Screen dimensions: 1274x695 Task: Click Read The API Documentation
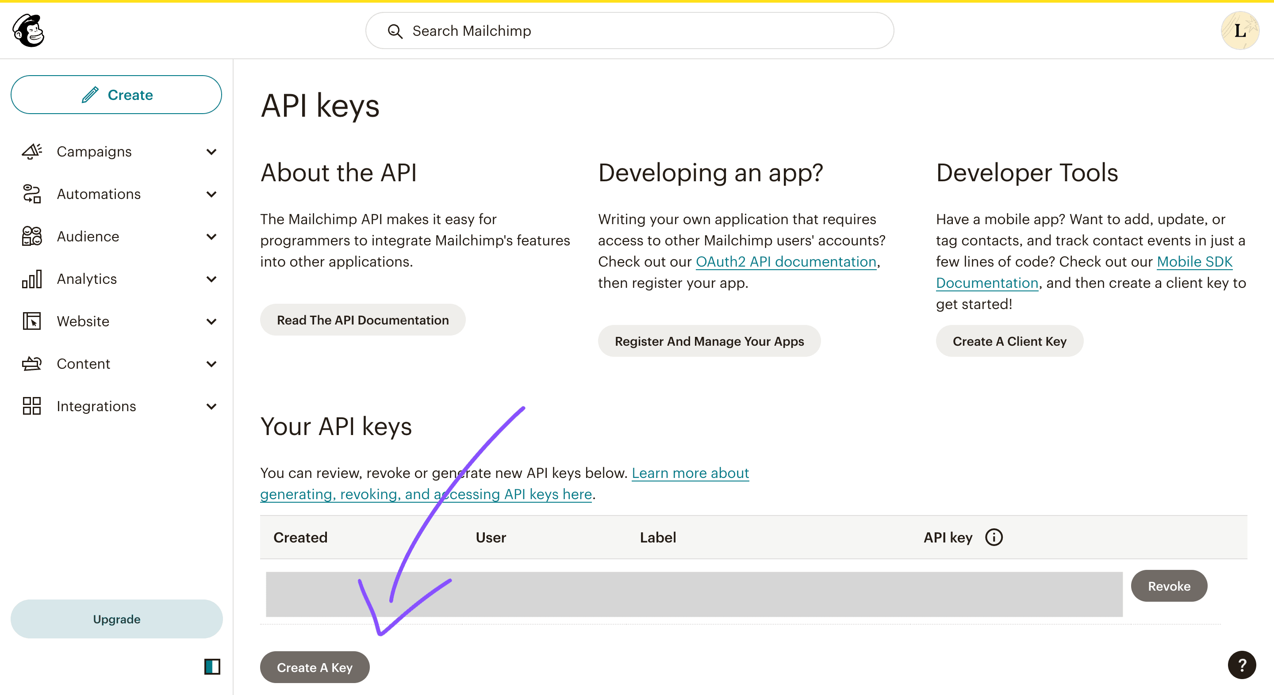coord(363,320)
